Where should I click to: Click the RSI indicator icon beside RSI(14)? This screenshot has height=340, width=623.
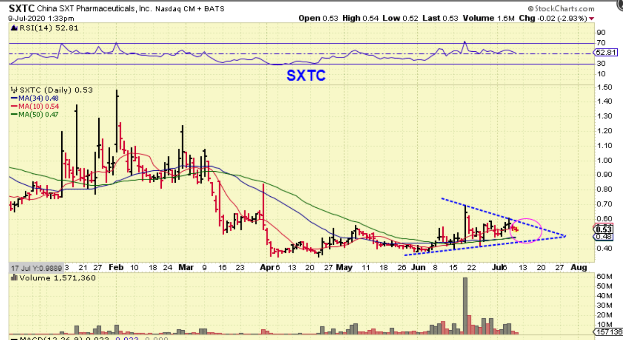[14, 28]
